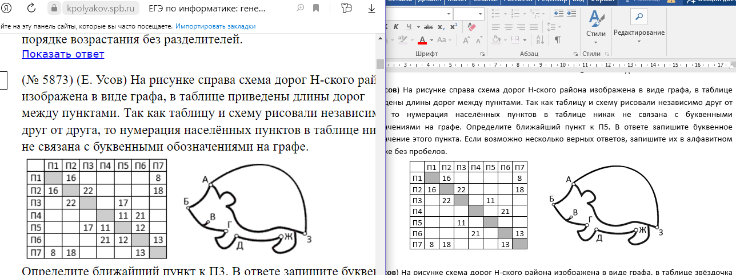The image size is (736, 275).
Task: Center text alignment
Action: click(x=509, y=27)
